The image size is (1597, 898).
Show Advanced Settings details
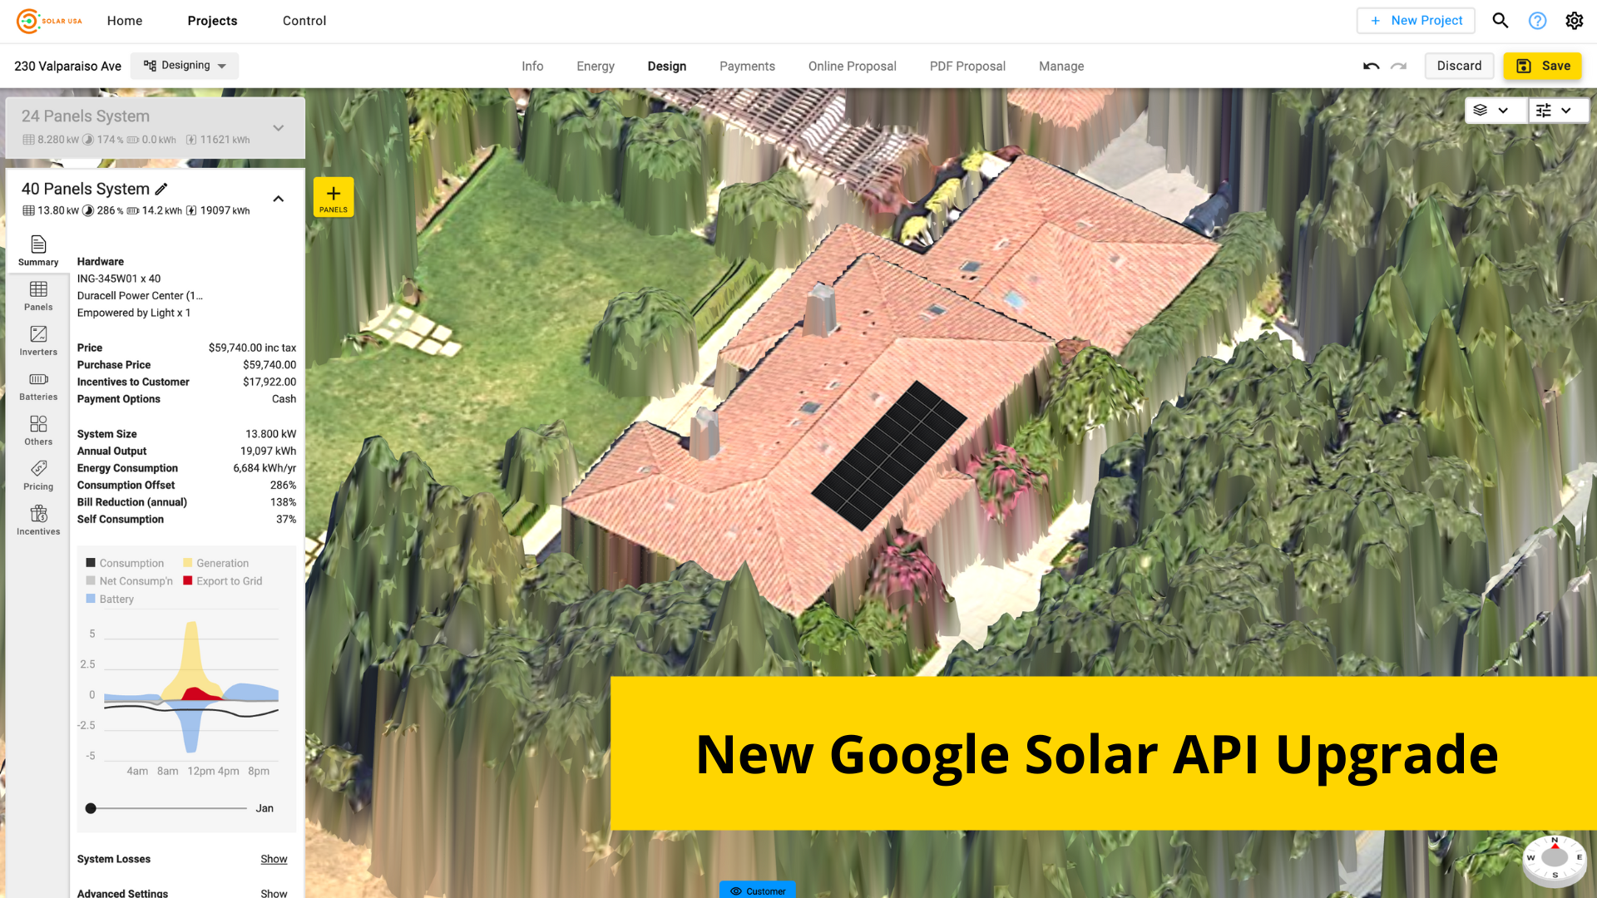(x=274, y=893)
